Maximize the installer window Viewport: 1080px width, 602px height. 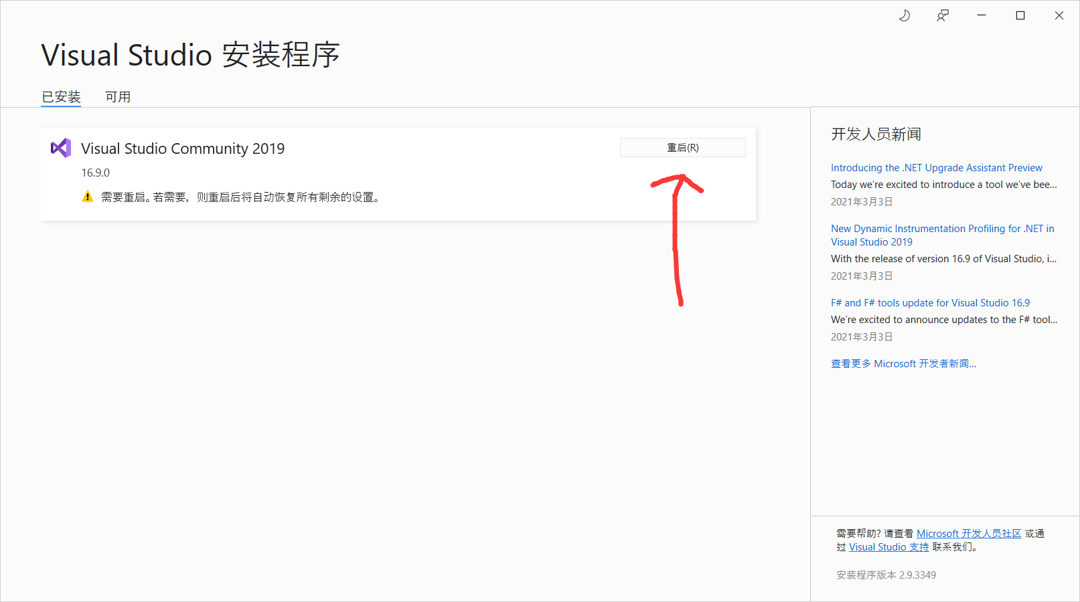coord(1020,15)
